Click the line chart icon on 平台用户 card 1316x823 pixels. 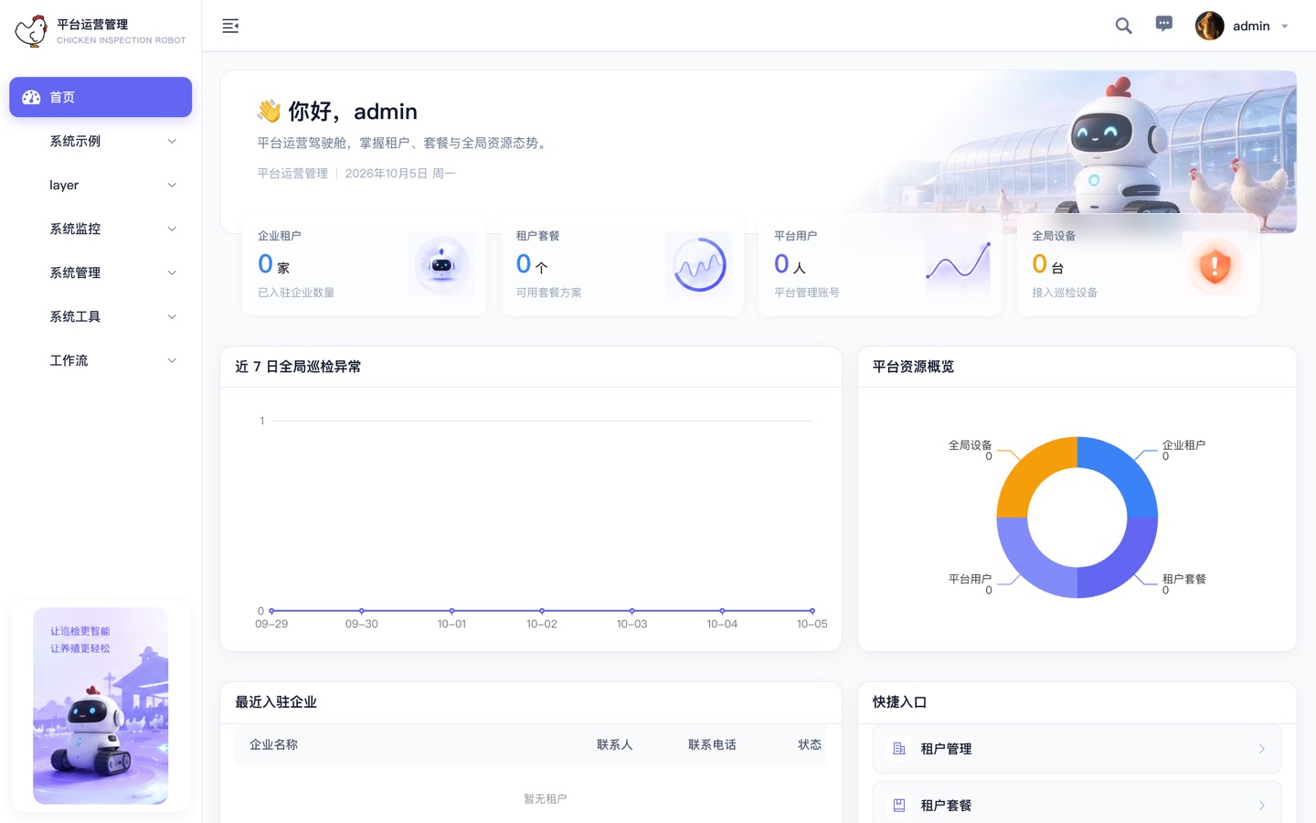(x=958, y=264)
